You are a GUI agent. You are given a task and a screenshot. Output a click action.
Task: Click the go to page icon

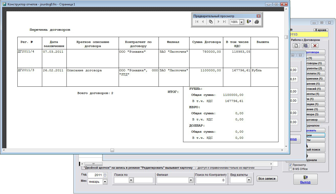pos(211,22)
